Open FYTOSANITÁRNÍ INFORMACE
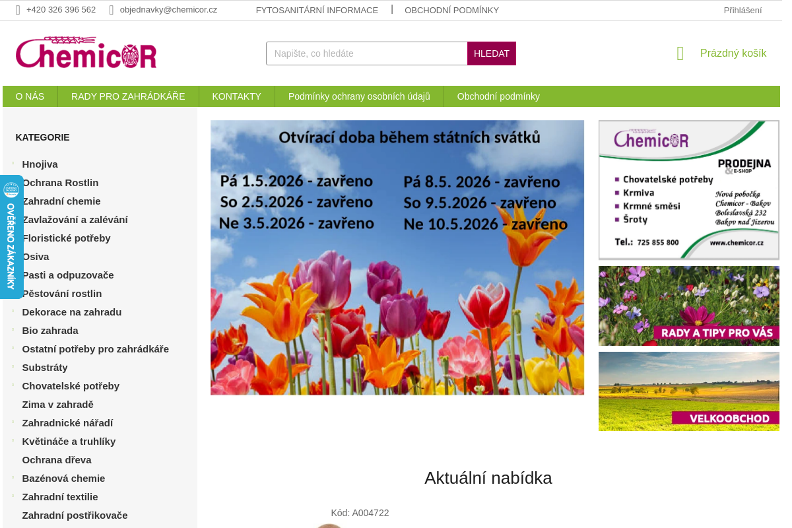This screenshot has height=528, width=792. pos(317,10)
